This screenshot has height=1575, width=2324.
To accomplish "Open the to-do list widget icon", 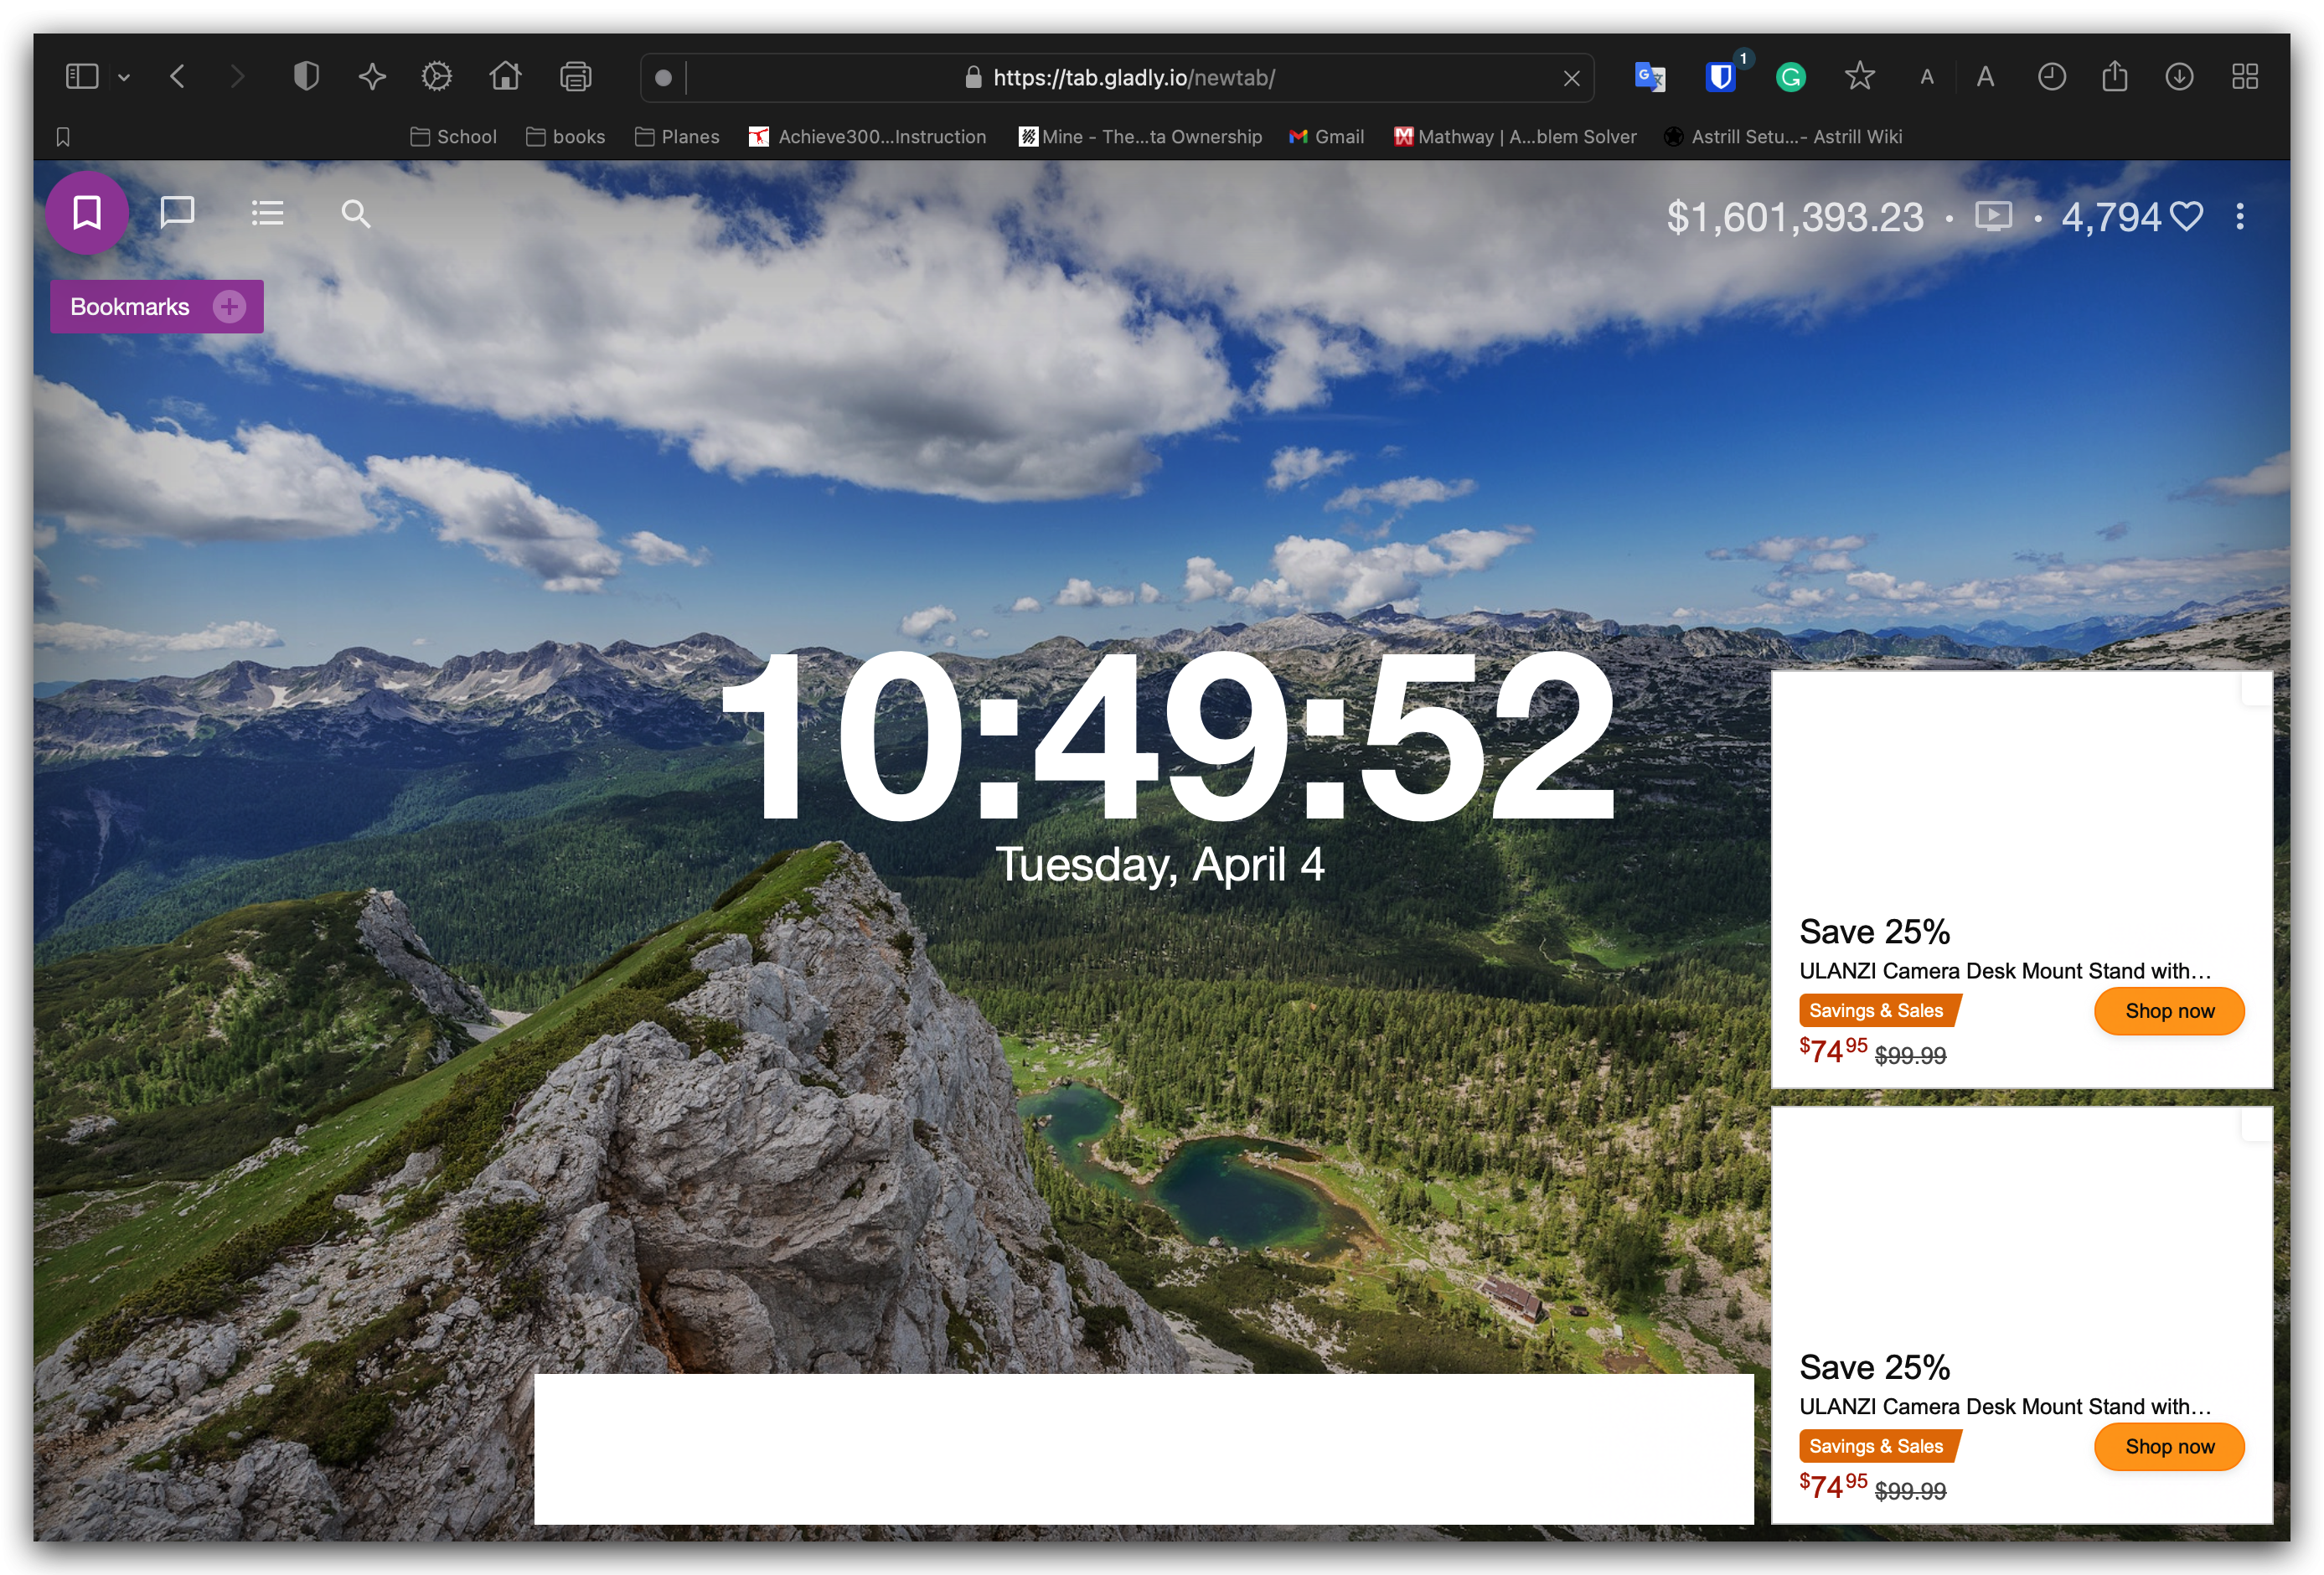I will coord(267,213).
